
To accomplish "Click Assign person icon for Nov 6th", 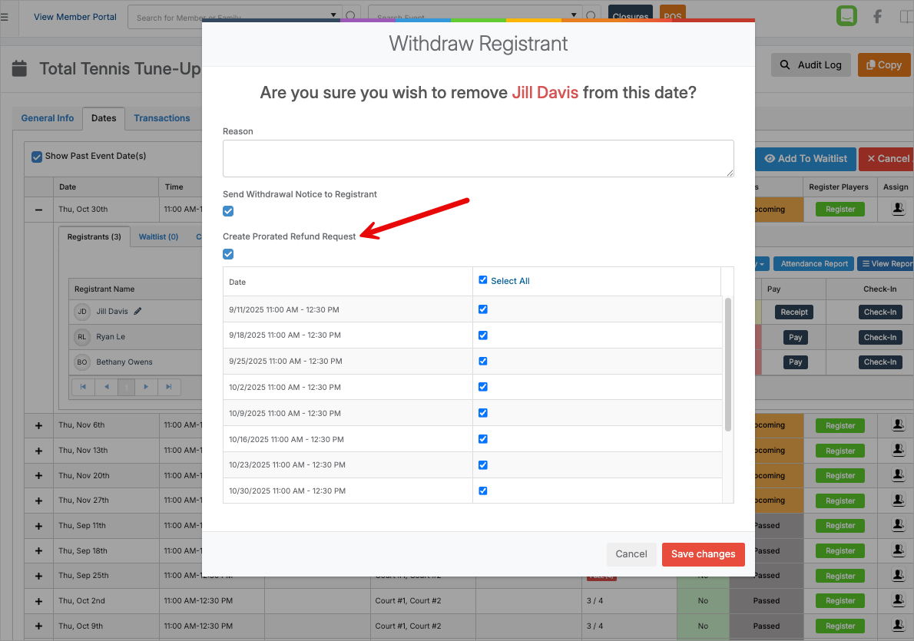I will pos(896,425).
